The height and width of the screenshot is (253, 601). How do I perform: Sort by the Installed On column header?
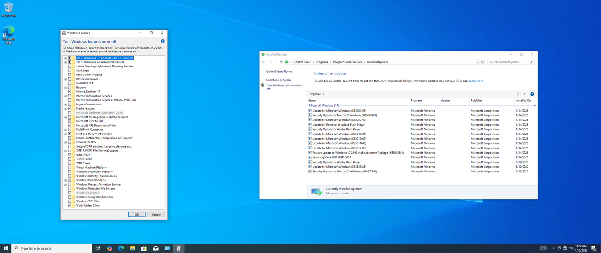(x=524, y=100)
